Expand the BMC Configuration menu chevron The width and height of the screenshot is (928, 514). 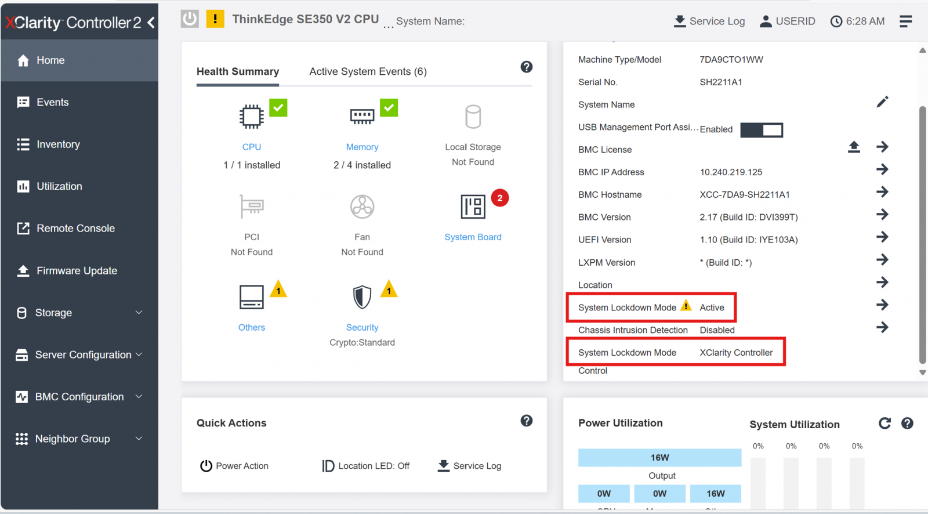[139, 397]
